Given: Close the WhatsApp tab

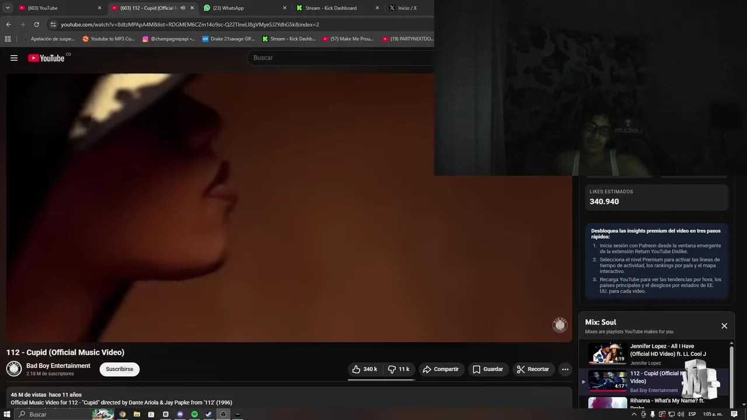Looking at the screenshot, I should pos(285,8).
